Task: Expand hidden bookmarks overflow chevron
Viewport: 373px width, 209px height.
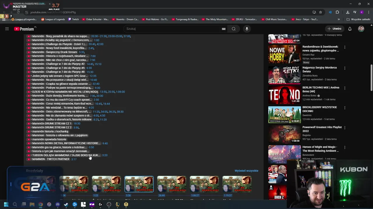Action: click(x=339, y=19)
